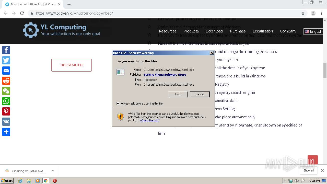Click Show all downloads button
The height and width of the screenshot is (184, 327).
(308, 170)
